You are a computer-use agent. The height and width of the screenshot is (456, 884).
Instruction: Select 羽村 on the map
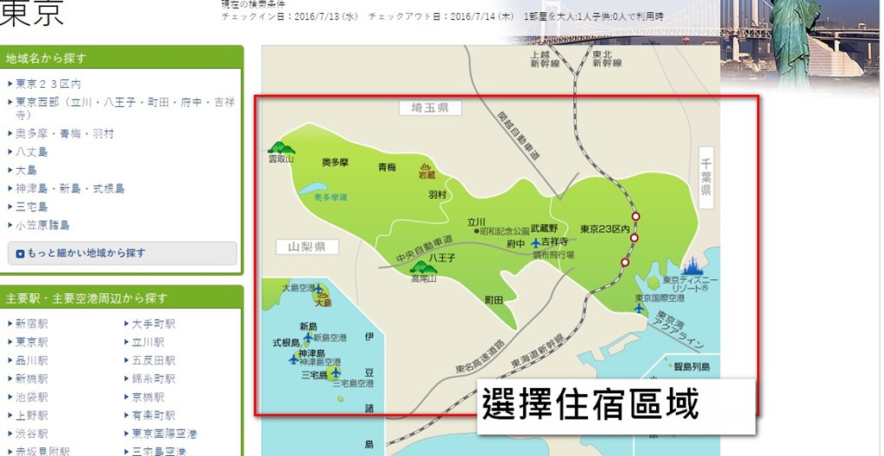pyautogui.click(x=437, y=194)
